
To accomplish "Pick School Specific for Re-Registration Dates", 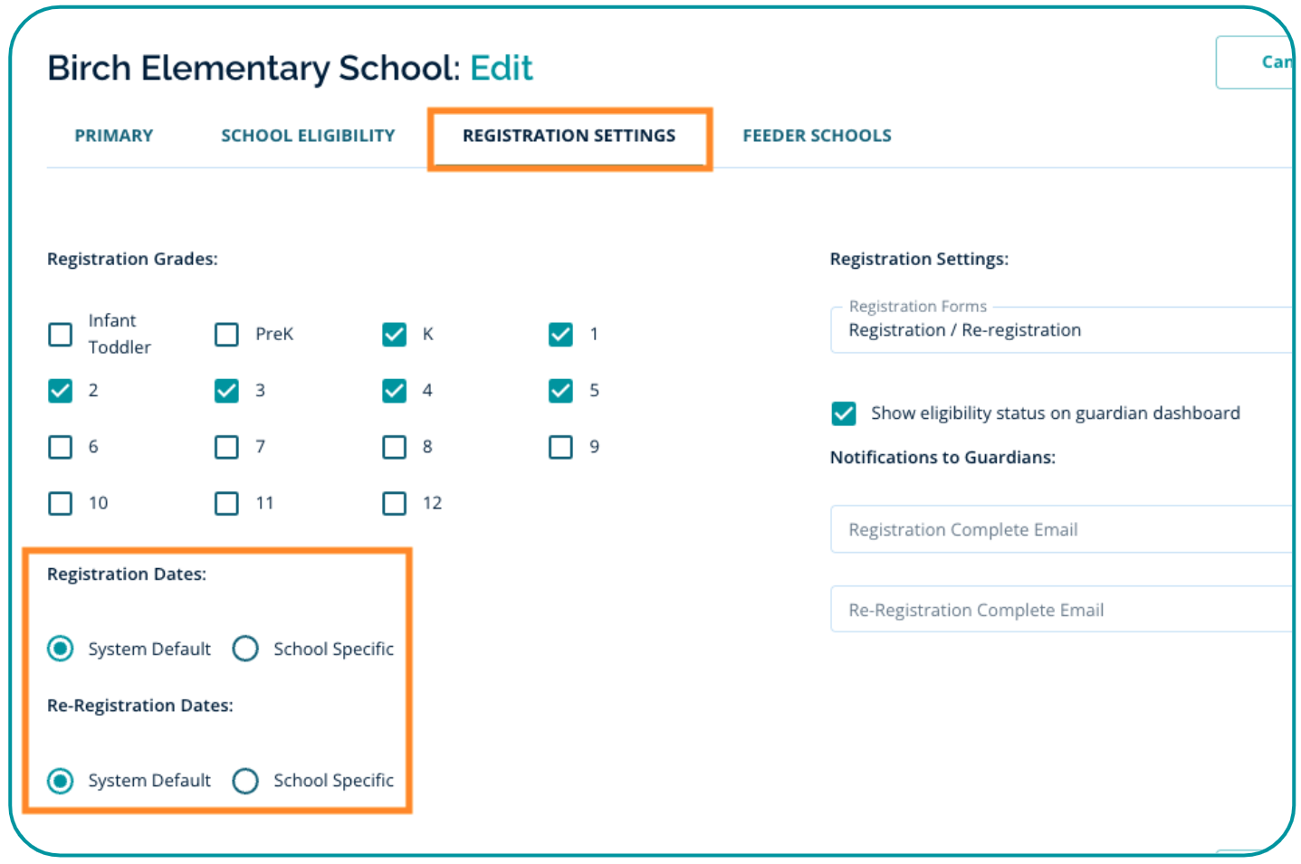I will point(245,781).
